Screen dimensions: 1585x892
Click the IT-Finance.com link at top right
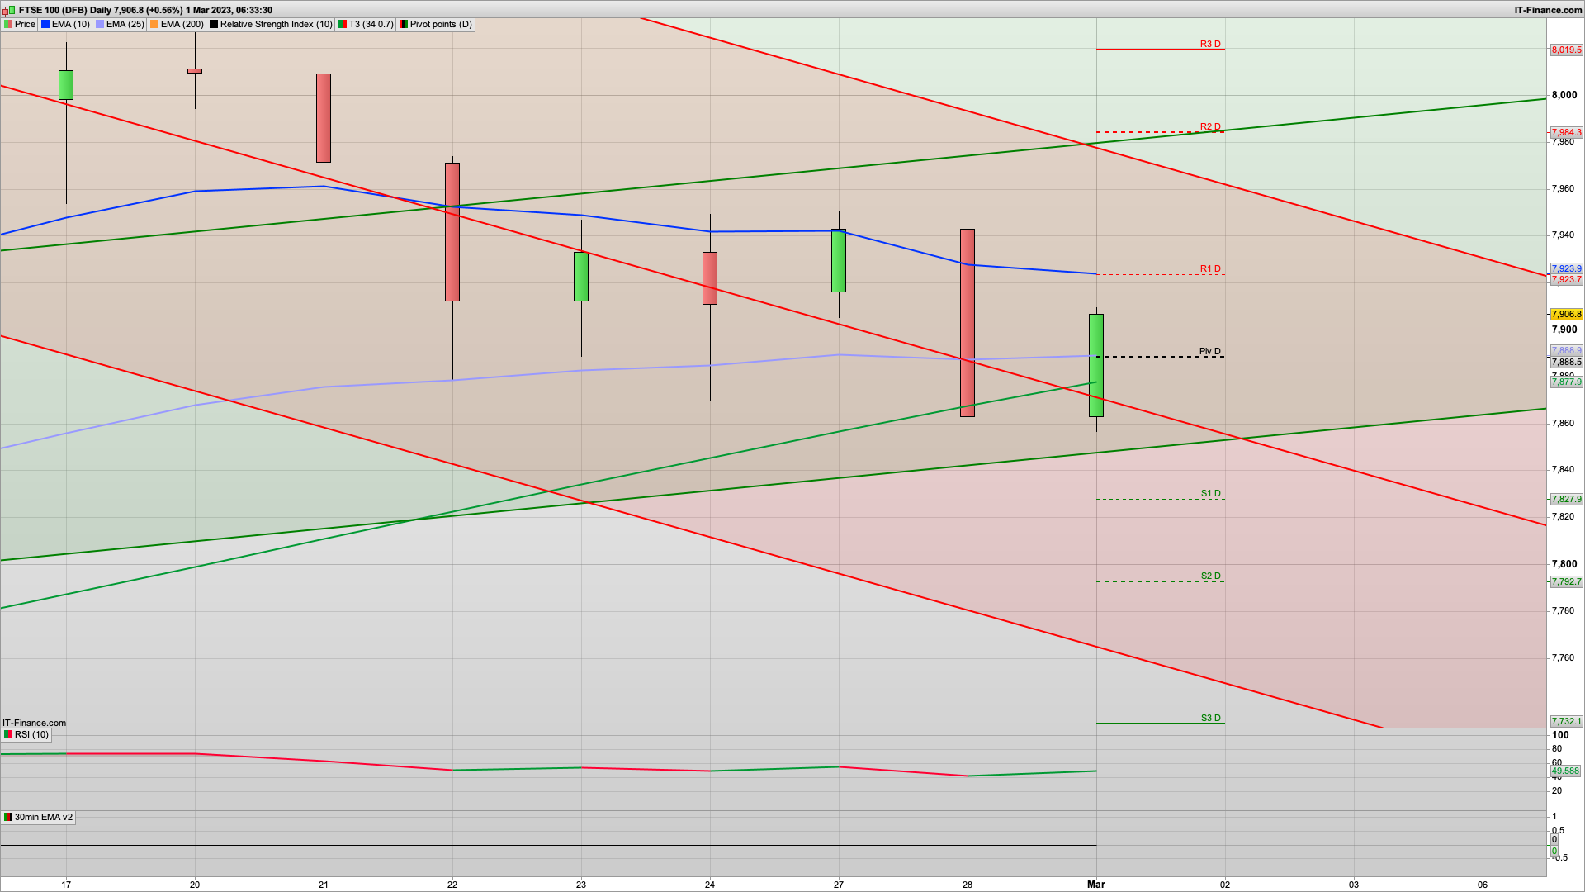pos(1548,10)
